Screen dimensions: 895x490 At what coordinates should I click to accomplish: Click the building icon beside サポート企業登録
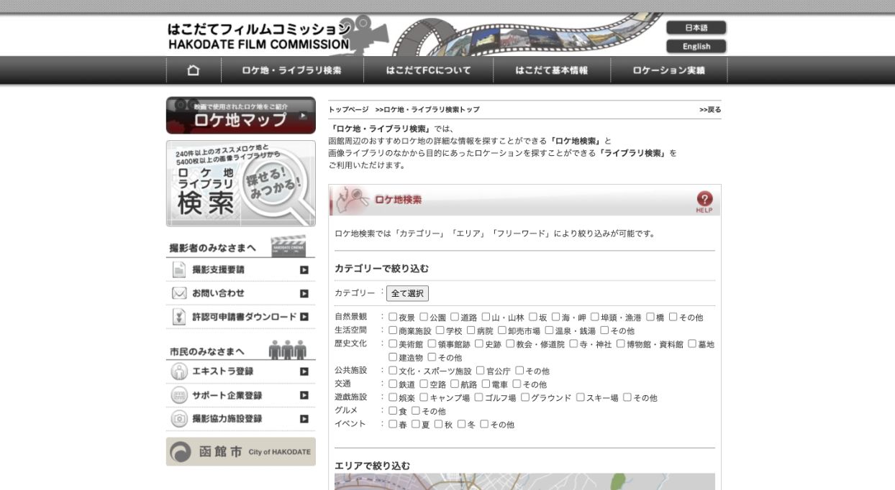pos(179,395)
